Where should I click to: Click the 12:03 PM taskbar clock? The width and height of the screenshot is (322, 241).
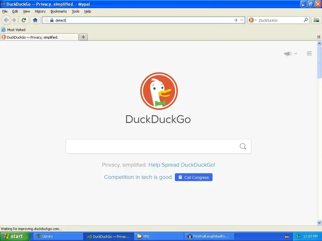(x=310, y=236)
